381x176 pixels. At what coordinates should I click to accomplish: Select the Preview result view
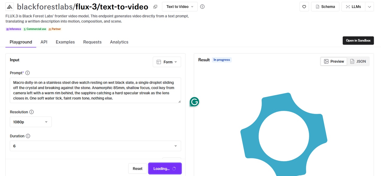tap(334, 61)
